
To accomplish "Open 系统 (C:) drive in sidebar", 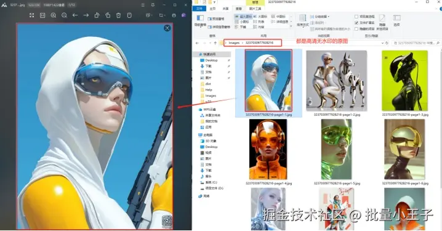I will point(211,182).
